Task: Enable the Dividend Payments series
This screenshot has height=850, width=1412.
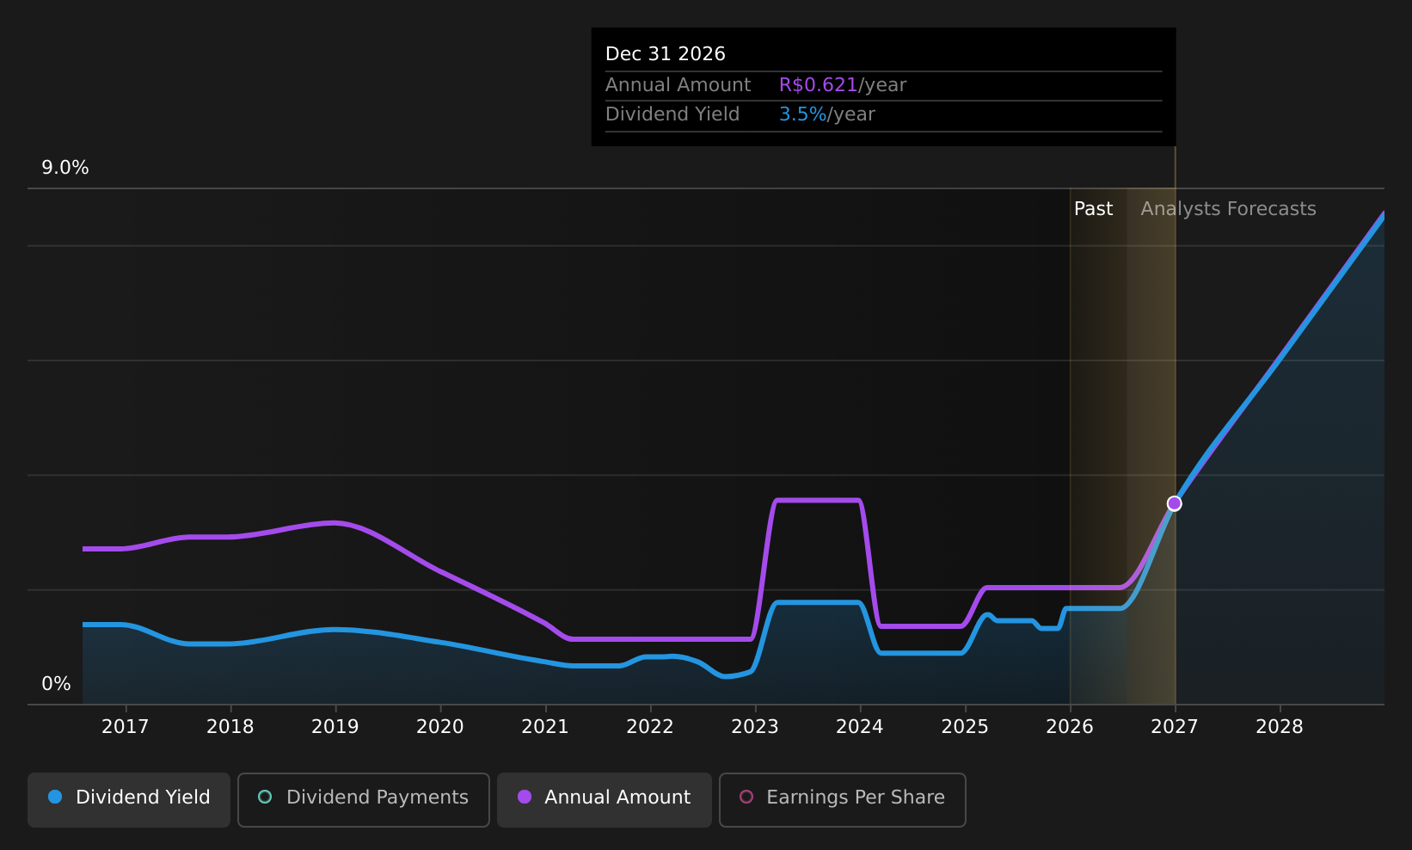Action: coord(364,799)
